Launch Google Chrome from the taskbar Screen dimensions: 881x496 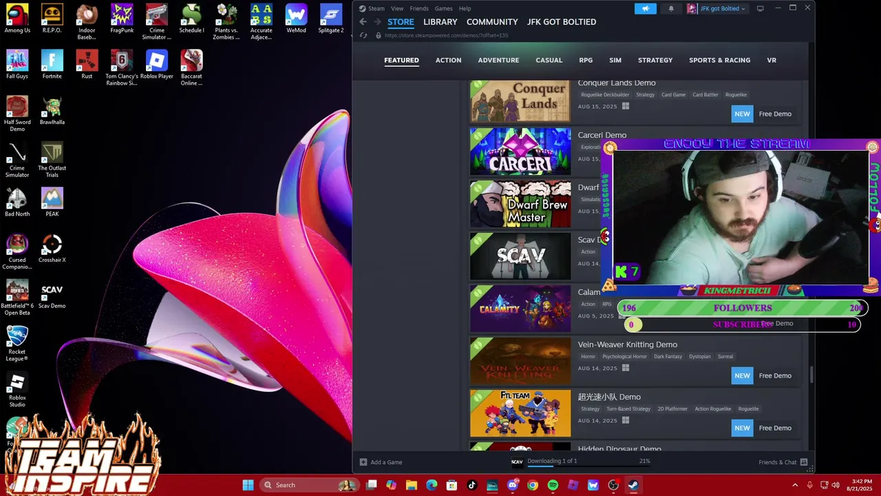[533, 485]
